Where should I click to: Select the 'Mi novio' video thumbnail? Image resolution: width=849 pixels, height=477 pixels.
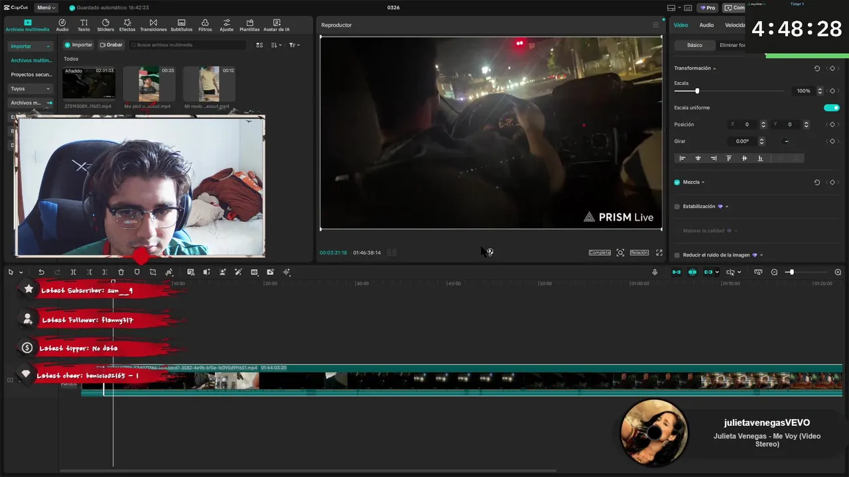tap(210, 84)
